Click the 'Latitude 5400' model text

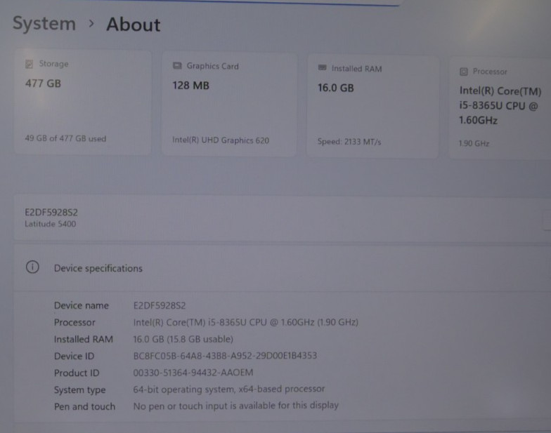[x=51, y=224]
